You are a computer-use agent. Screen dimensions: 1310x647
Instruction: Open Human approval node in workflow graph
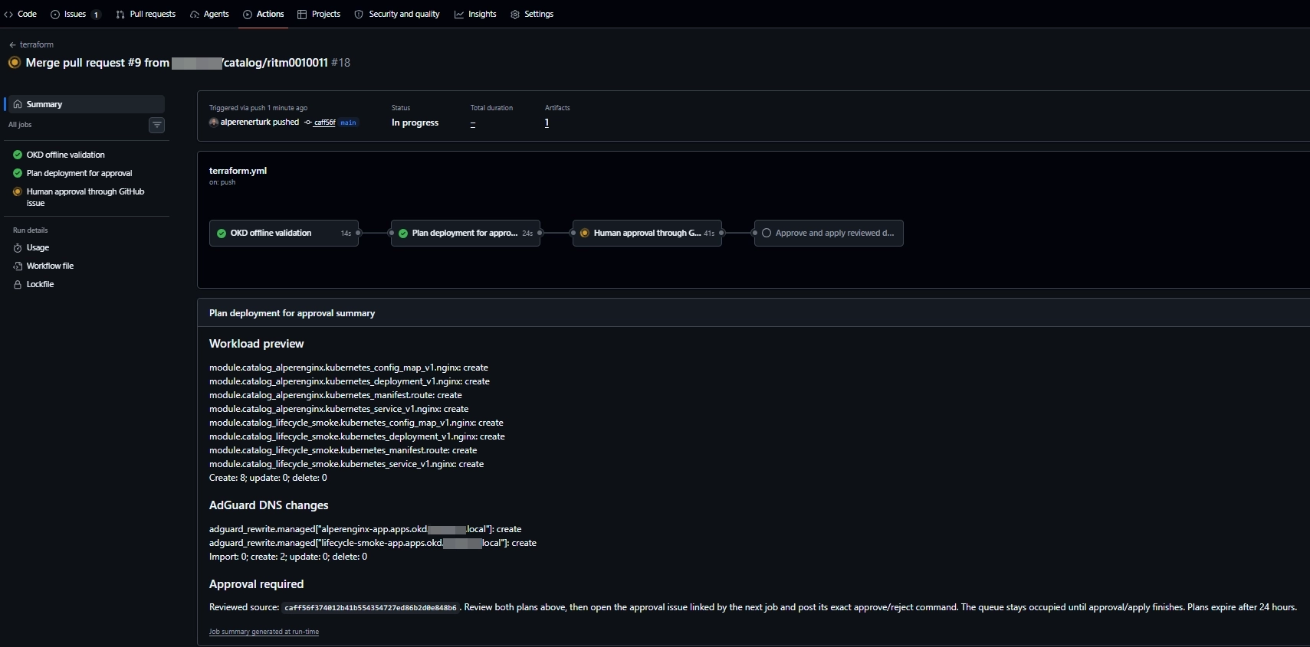tap(647, 233)
